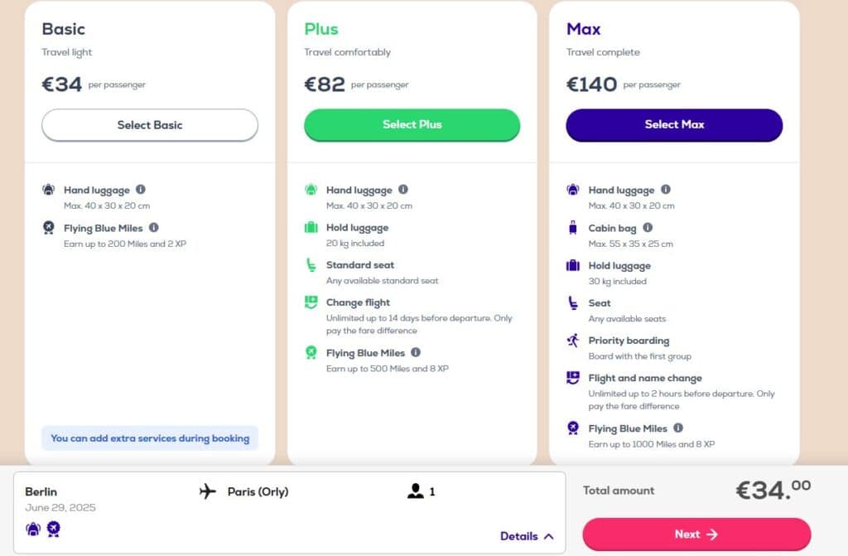This screenshot has width=848, height=556.
Task: Click info icon beside Max Cabin bag
Action: pos(648,228)
